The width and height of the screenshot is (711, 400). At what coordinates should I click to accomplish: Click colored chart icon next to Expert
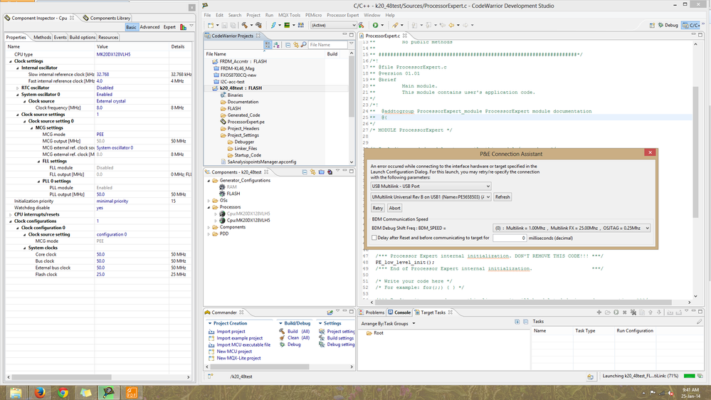pyautogui.click(x=183, y=27)
